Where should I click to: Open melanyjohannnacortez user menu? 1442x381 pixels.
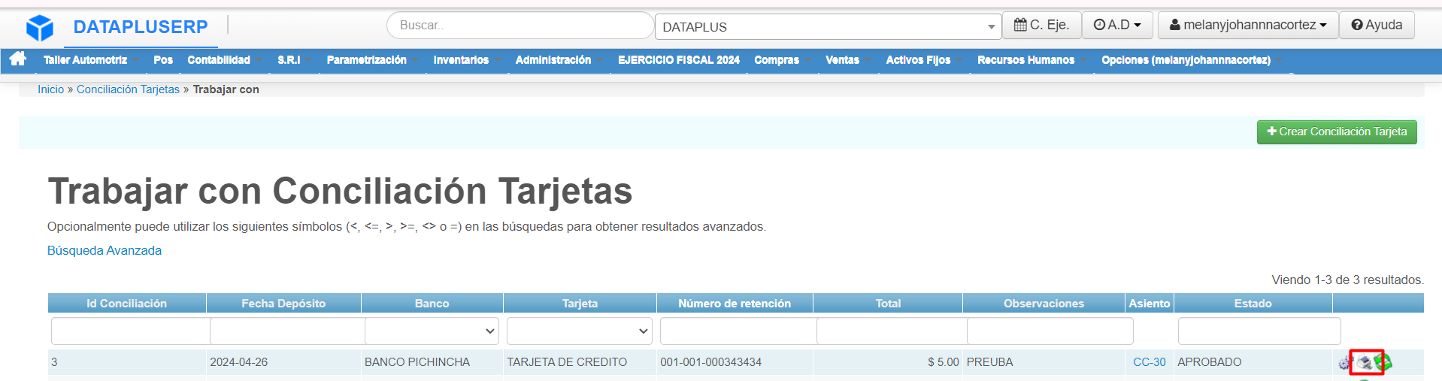(1247, 25)
